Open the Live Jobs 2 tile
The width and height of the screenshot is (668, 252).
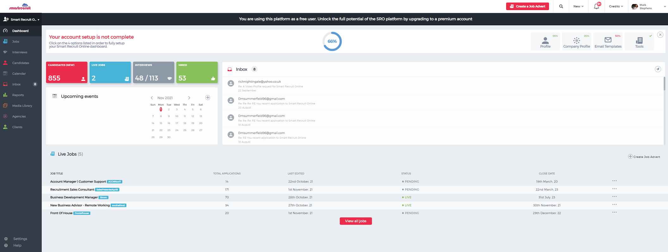point(110,72)
